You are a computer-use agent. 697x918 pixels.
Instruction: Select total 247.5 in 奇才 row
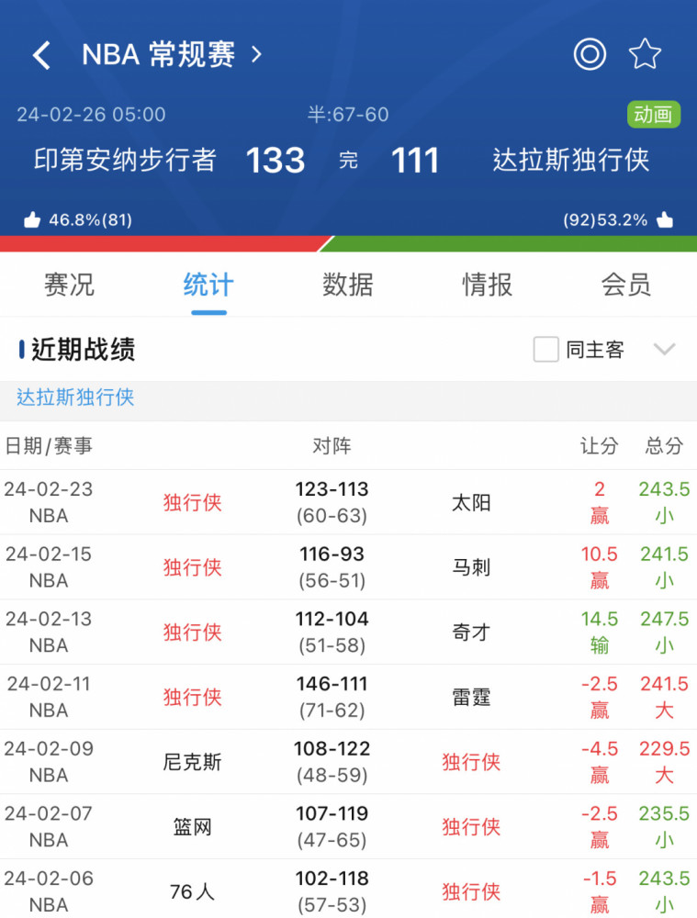pos(664,619)
